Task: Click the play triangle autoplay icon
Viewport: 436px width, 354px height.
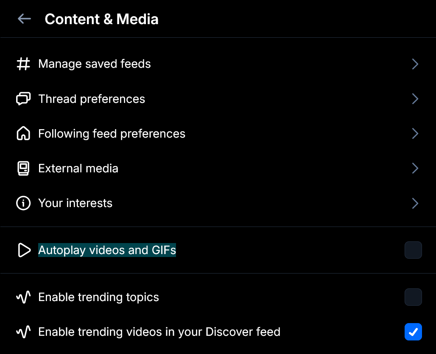Action: coord(24,250)
